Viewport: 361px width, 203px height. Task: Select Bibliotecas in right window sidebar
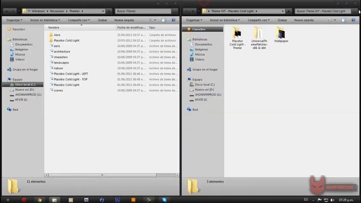pyautogui.click(x=200, y=39)
